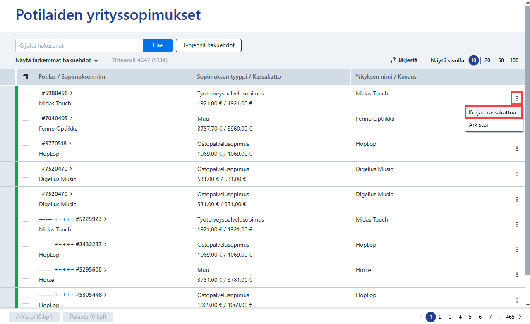The image size is (530, 324).
Task: Tick checkbox for #5980458 Midas Touch
Action: click(26, 98)
